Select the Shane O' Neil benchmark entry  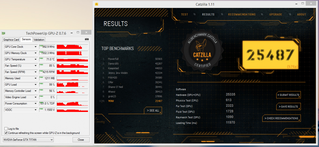[x=132, y=87]
